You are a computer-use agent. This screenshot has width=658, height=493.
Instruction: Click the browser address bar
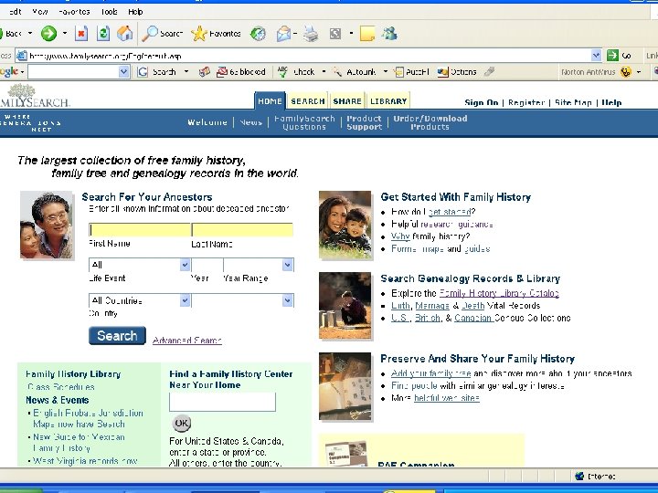[x=310, y=56]
